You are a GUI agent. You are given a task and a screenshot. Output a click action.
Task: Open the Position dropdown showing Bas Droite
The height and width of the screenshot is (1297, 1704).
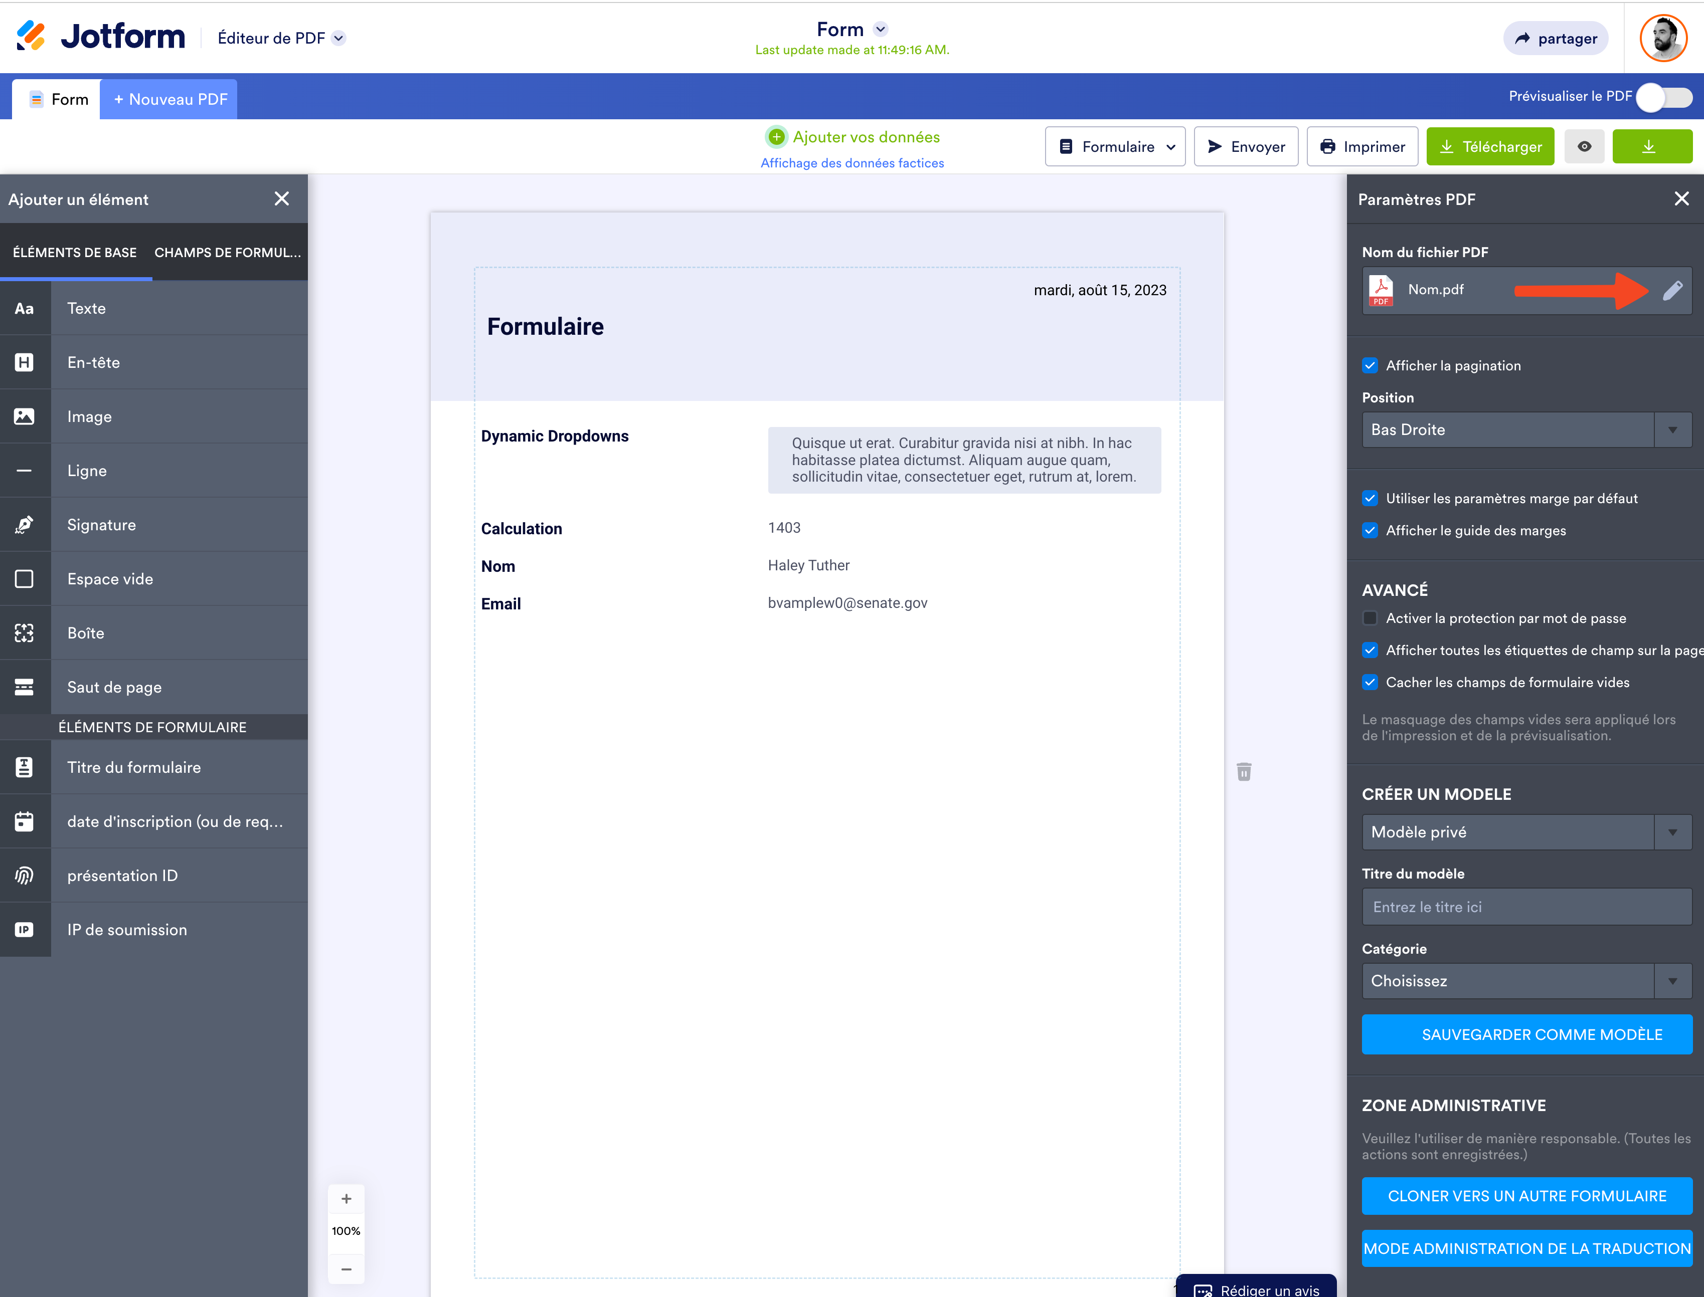(x=1525, y=430)
